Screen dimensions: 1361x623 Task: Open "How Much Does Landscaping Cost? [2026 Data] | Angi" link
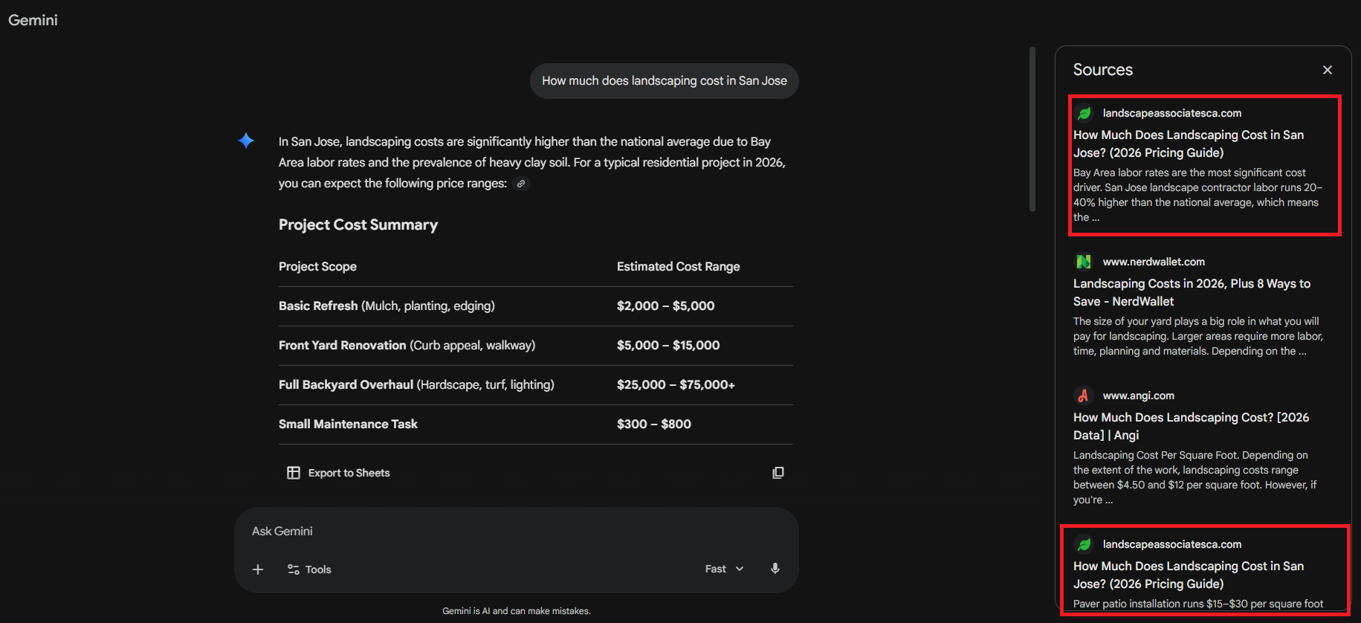coord(1191,426)
